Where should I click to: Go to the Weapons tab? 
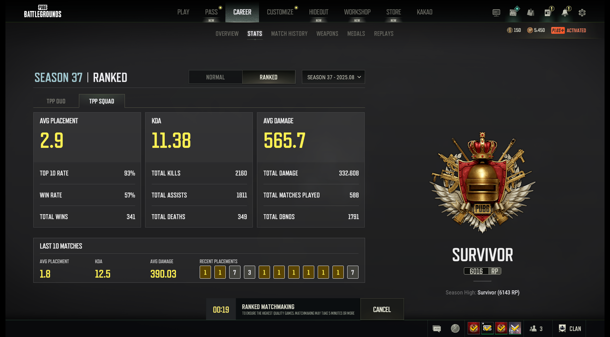pyautogui.click(x=327, y=34)
